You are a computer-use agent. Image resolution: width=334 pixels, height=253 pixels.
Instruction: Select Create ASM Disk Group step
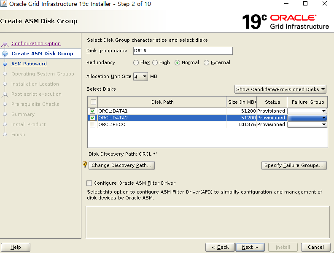tap(42, 54)
